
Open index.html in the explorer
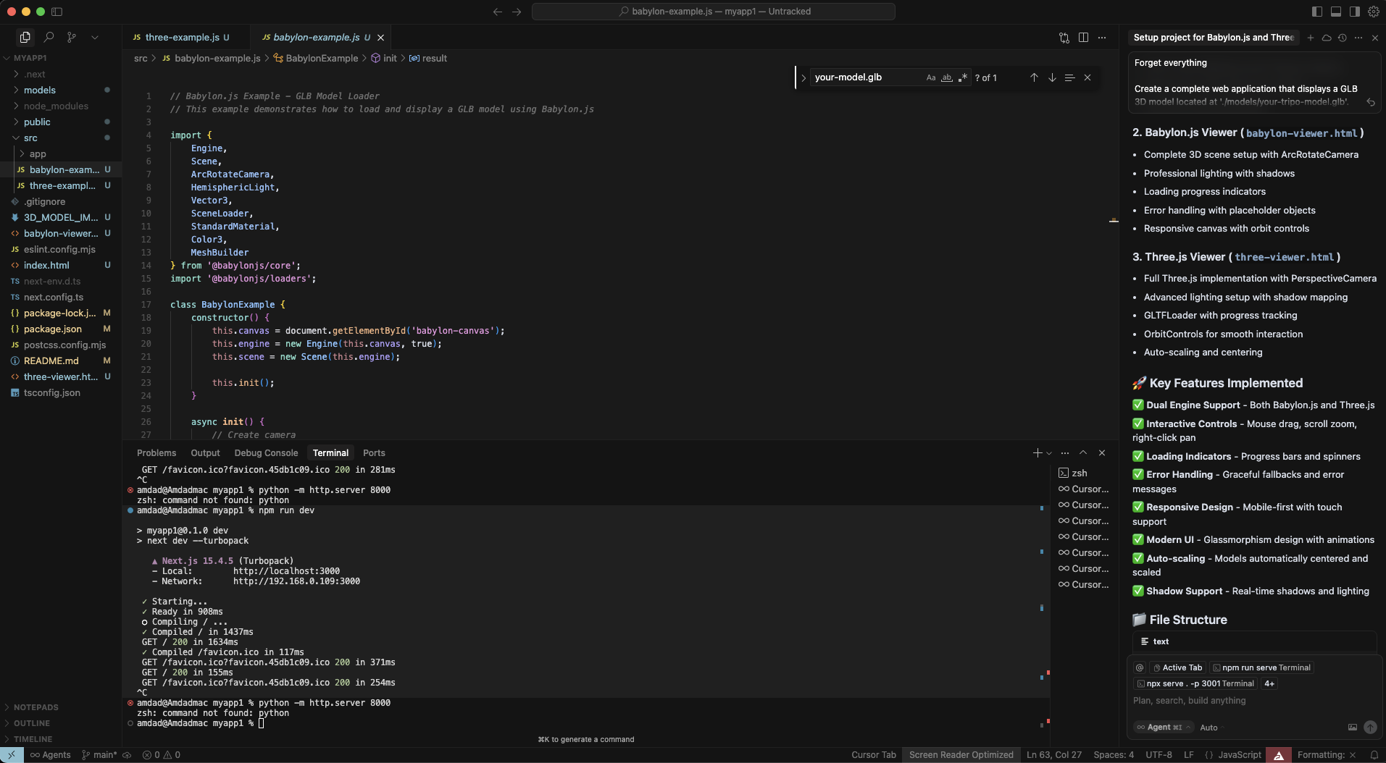(x=61, y=265)
